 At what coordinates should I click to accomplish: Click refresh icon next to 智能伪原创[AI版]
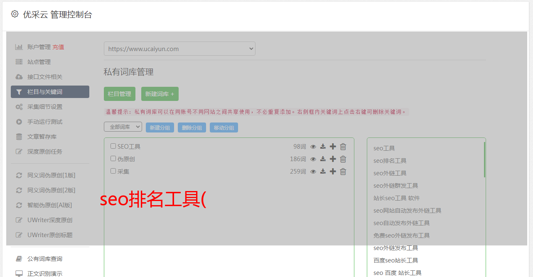(19, 205)
